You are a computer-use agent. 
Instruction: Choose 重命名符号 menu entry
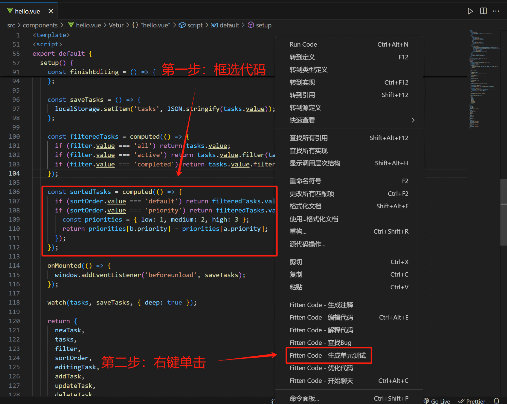[349, 181]
